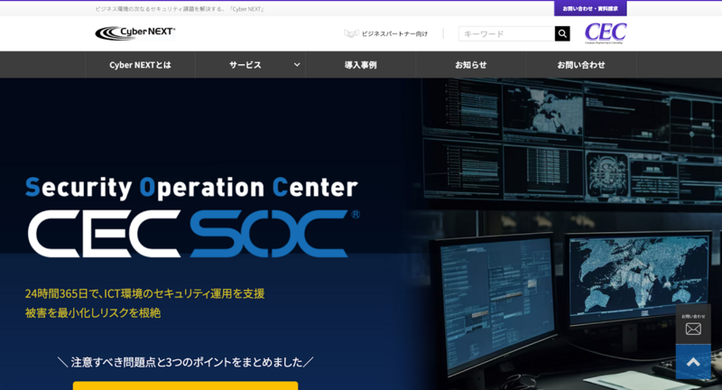The image size is (722, 390).
Task: Click the magnifying glass search button
Action: [562, 33]
